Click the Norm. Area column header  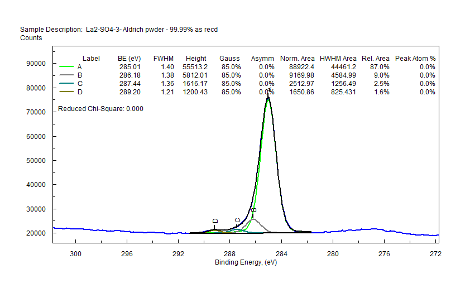click(298, 59)
